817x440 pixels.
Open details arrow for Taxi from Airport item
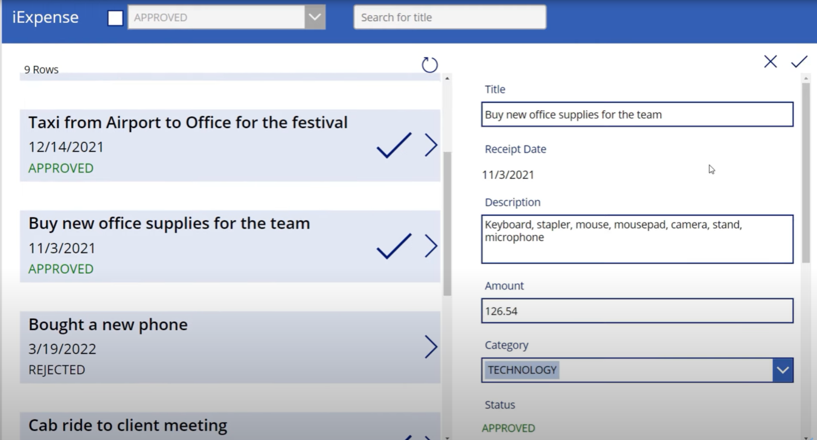click(x=431, y=145)
